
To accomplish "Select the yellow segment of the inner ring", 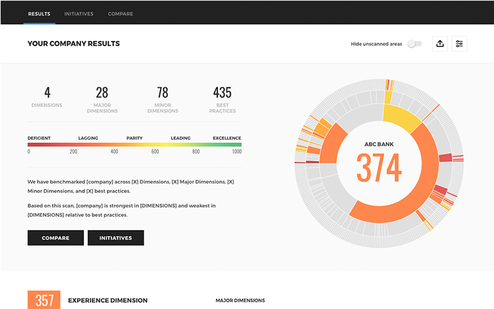I will [x=402, y=117].
